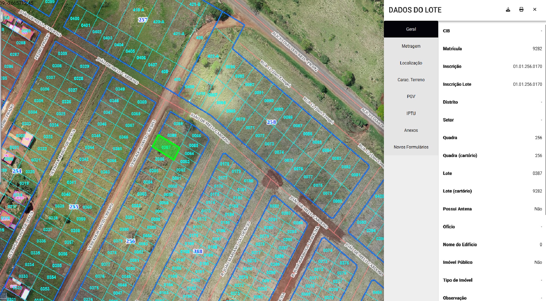This screenshot has height=301, width=546.
Task: Click the Quadra value 256
Action: 538,138
